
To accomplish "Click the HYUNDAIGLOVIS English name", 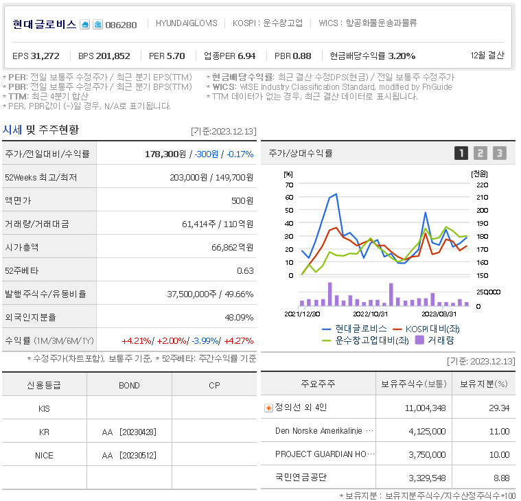I will click(187, 23).
